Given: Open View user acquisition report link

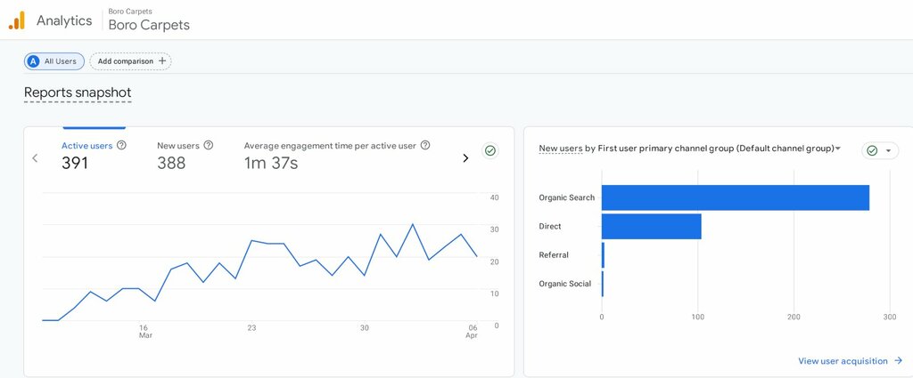Looking at the screenshot, I should pos(843,361).
